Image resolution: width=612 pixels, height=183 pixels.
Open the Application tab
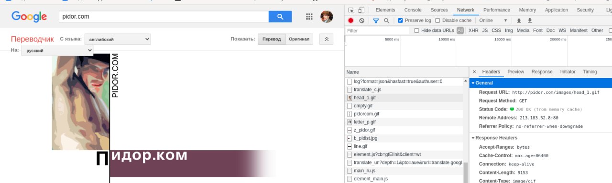(x=557, y=10)
